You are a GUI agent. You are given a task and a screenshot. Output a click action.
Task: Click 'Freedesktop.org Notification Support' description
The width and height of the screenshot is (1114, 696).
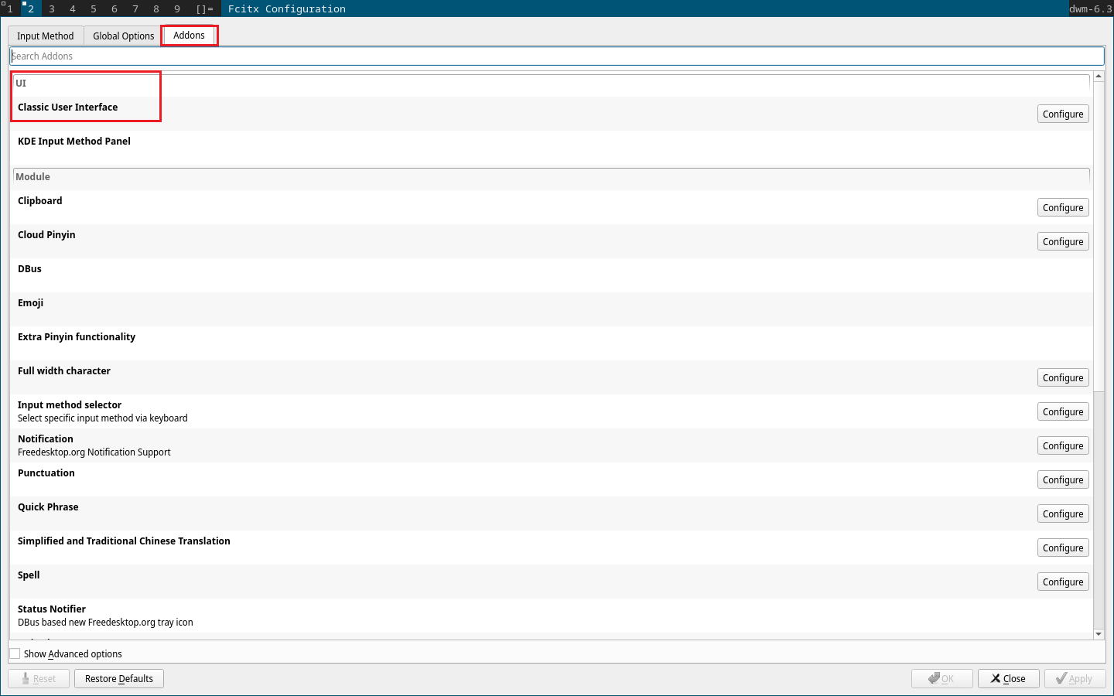coord(94,452)
